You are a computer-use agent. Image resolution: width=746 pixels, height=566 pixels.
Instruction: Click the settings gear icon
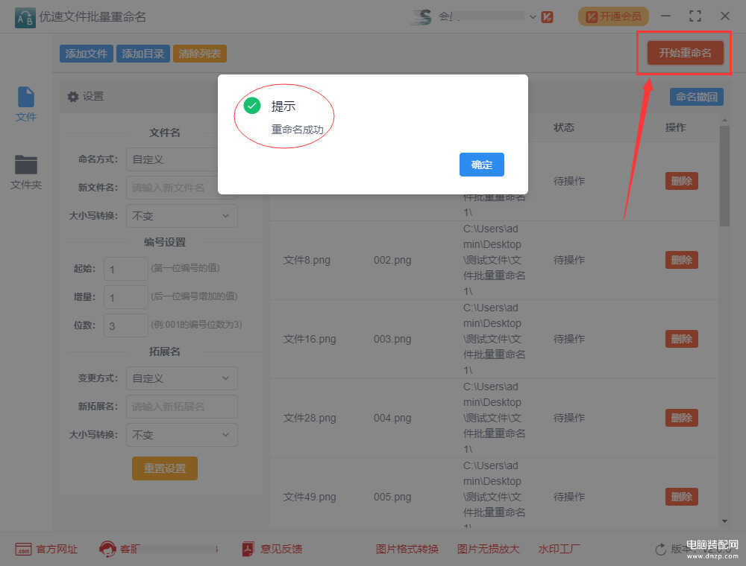coord(72,96)
